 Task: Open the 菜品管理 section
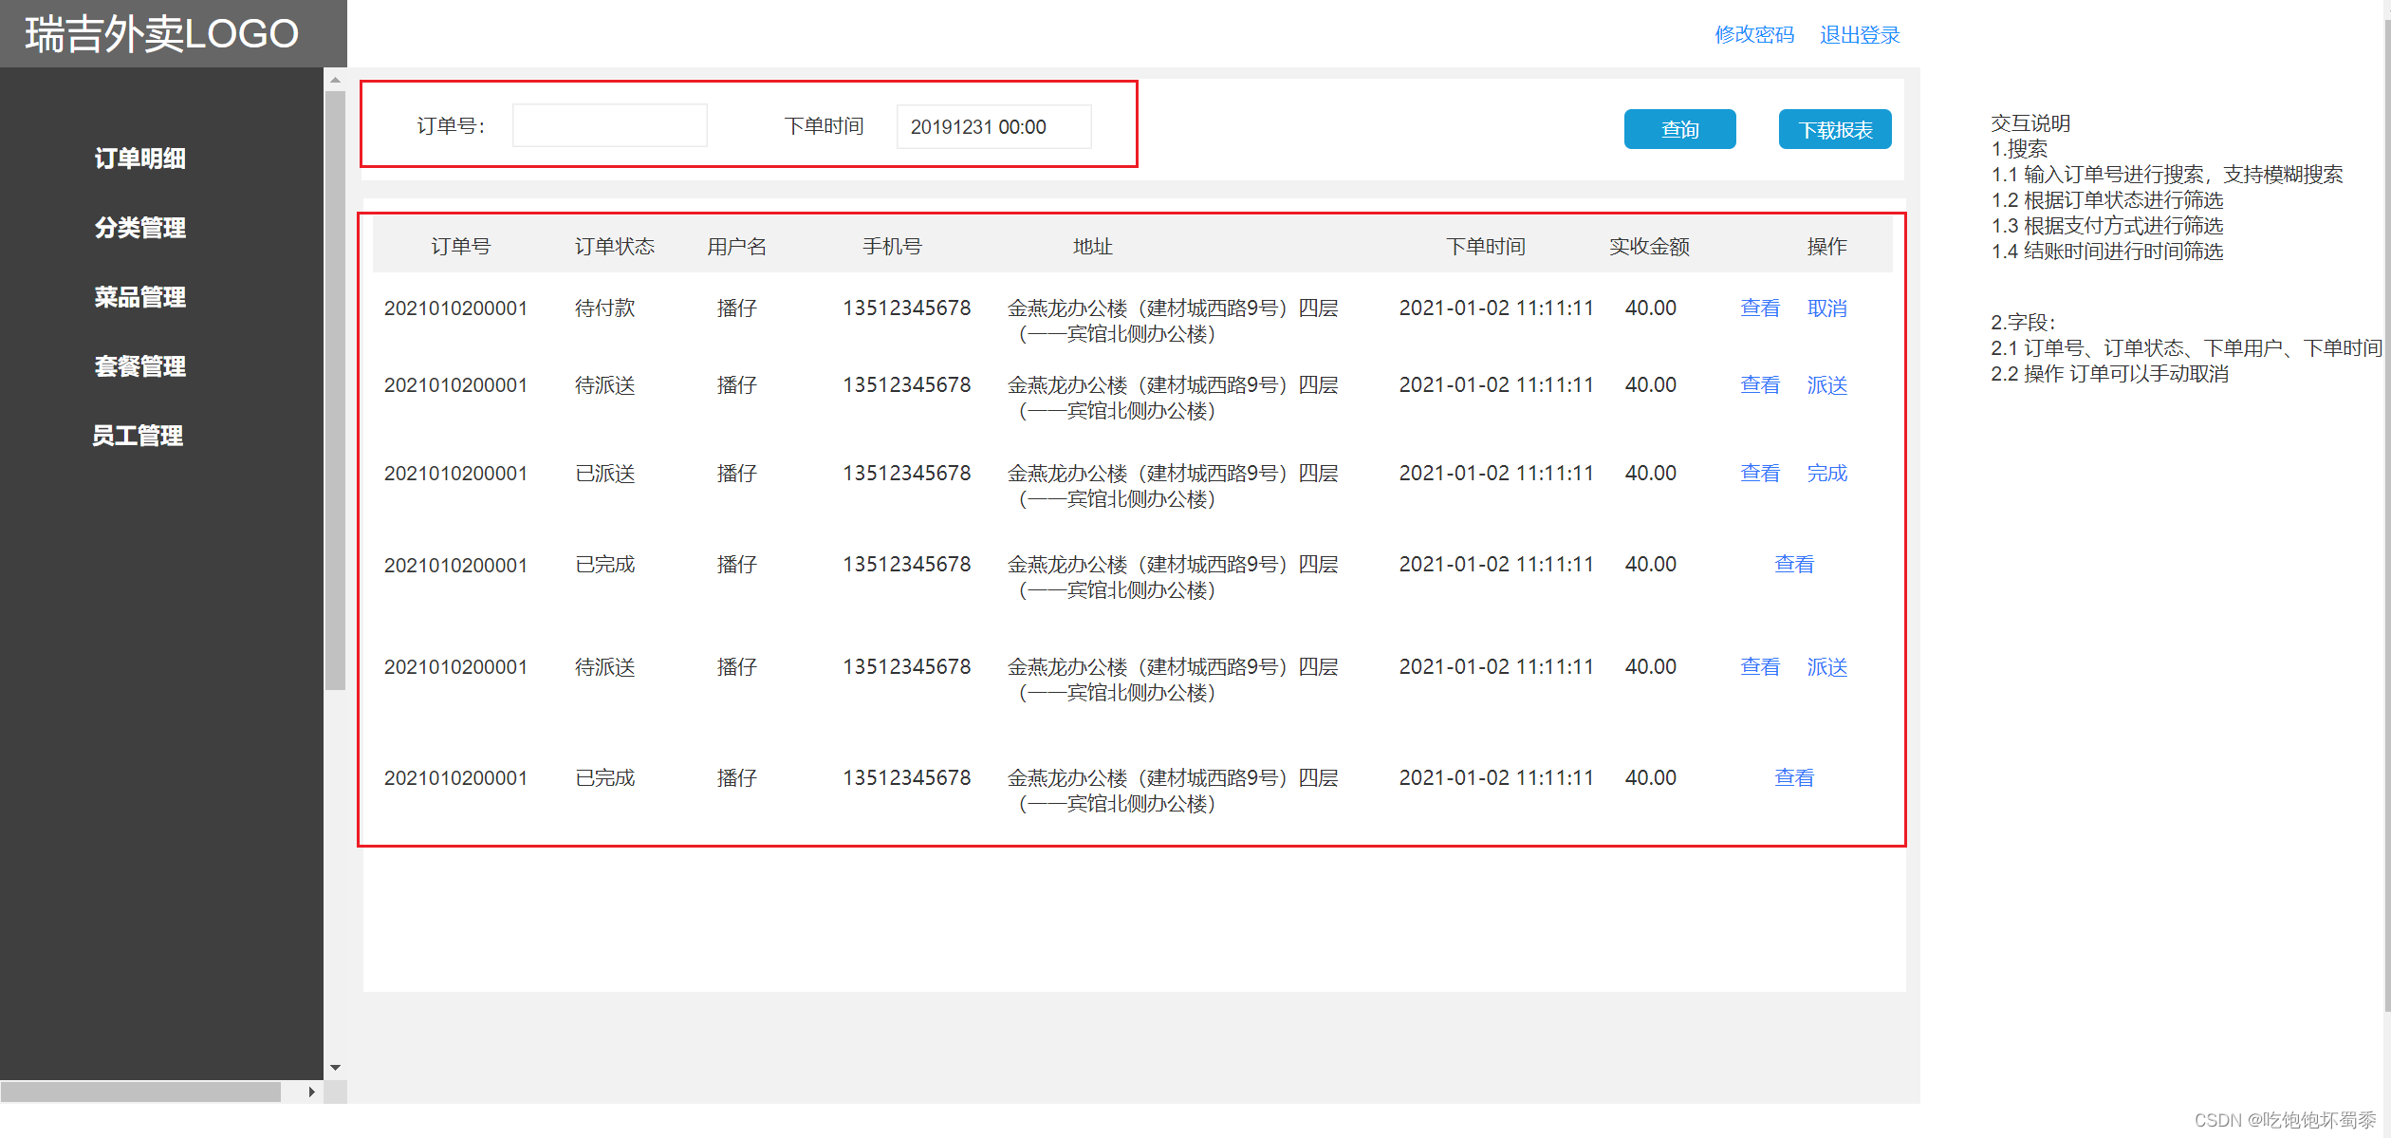tap(139, 297)
